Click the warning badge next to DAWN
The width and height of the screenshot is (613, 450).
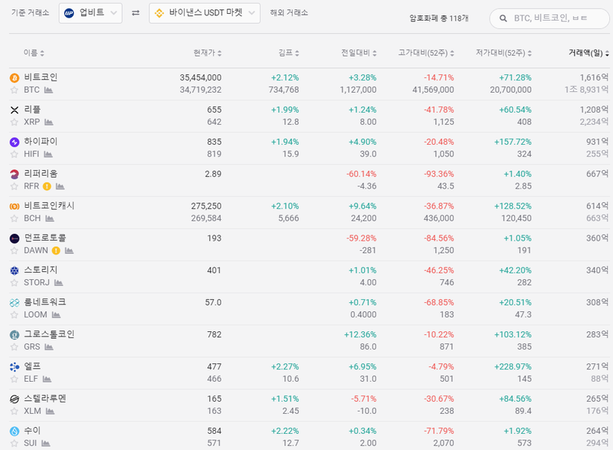click(56, 251)
